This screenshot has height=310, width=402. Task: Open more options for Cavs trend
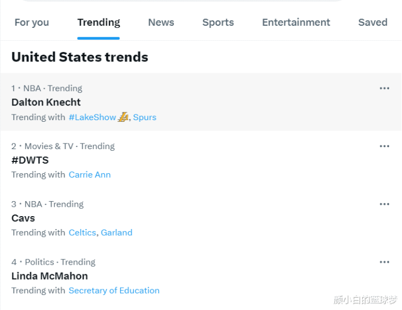pos(384,204)
